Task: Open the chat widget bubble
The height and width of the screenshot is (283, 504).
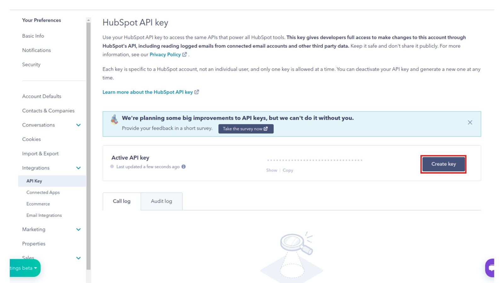Action: coord(490,268)
